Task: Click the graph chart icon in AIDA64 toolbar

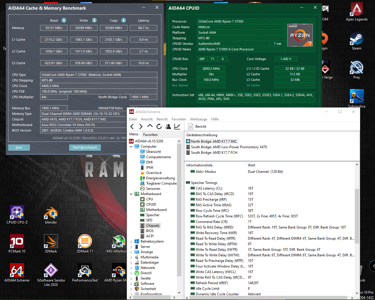Action: coord(177,126)
